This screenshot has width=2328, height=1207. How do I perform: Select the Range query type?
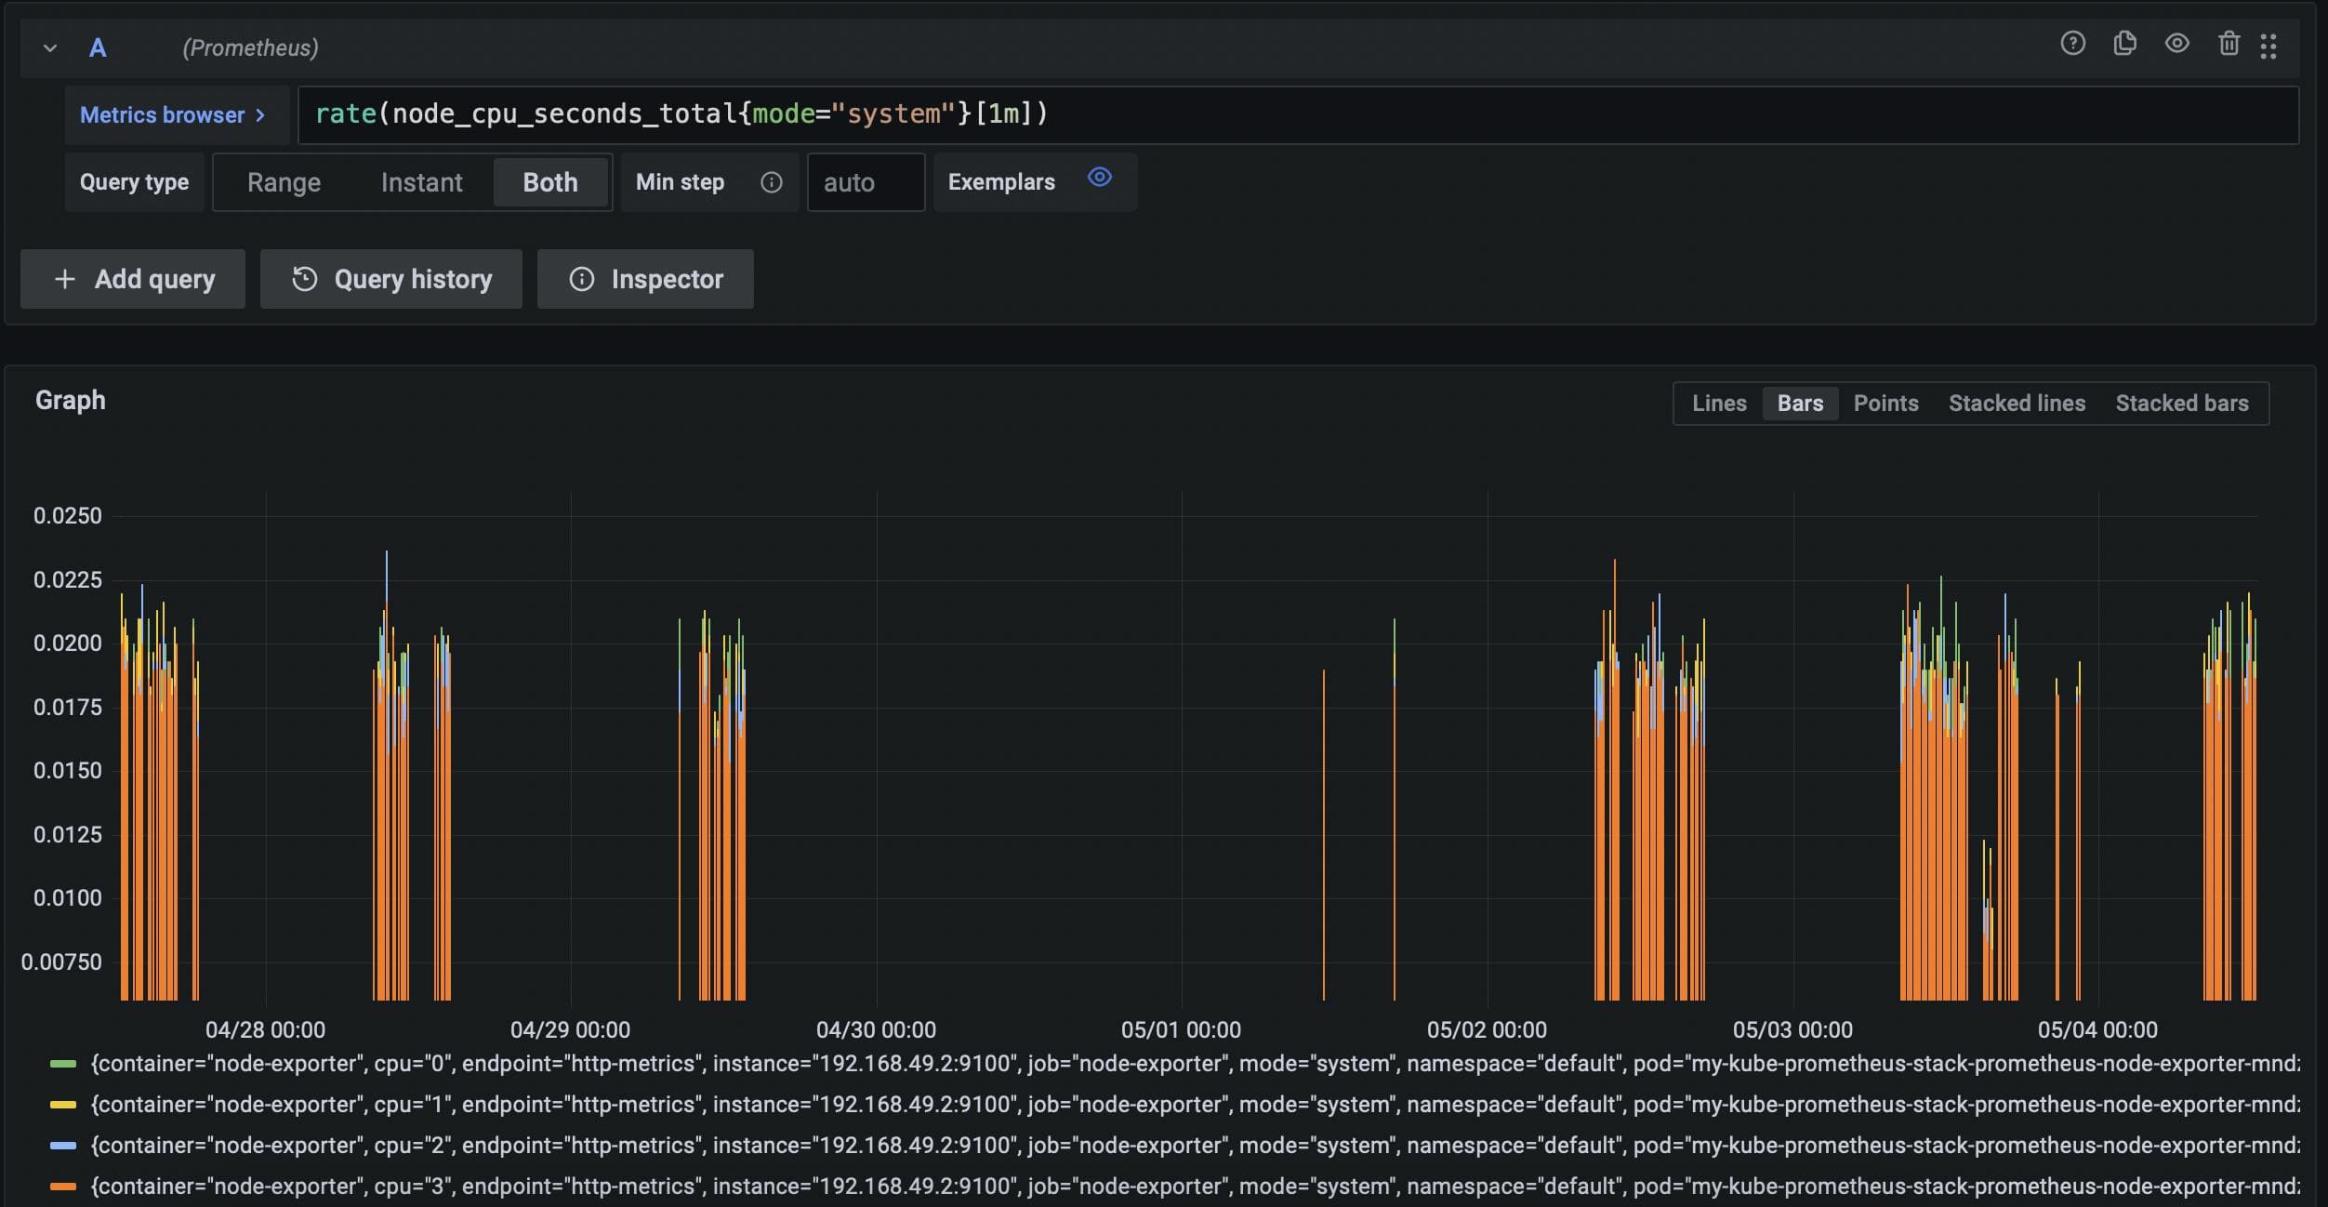(283, 182)
